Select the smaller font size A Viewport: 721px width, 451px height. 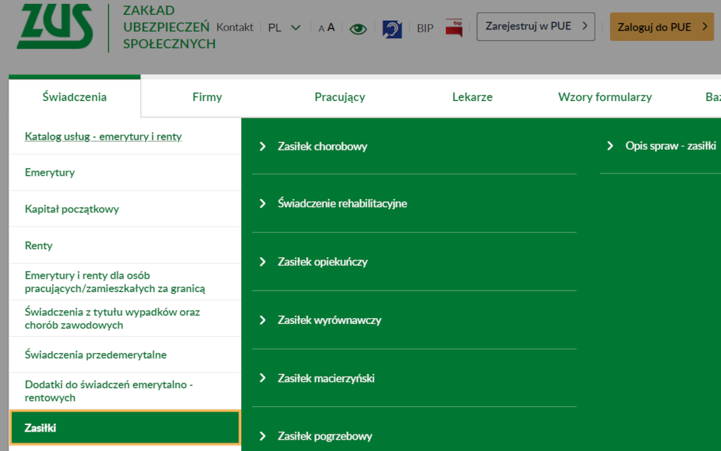click(321, 29)
